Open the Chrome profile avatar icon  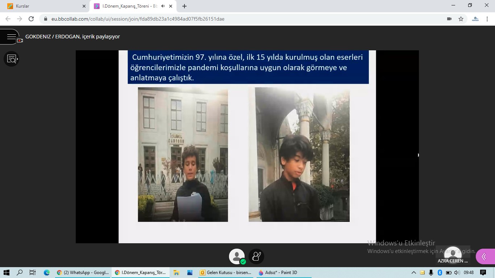(475, 19)
